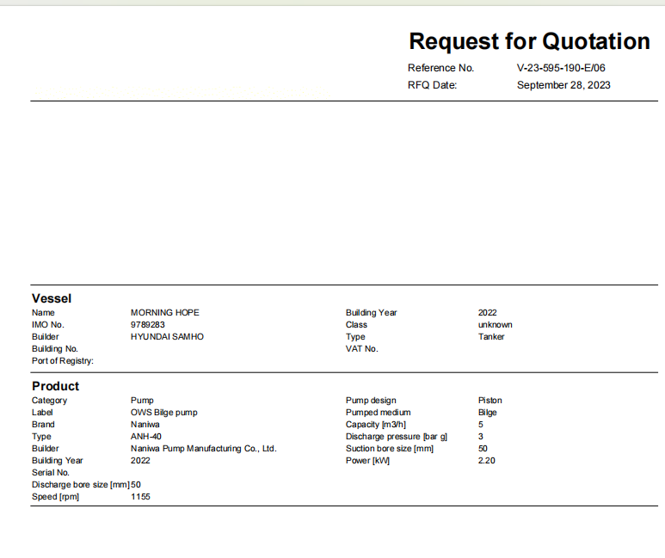Select pump type ANH-40

tap(145, 437)
